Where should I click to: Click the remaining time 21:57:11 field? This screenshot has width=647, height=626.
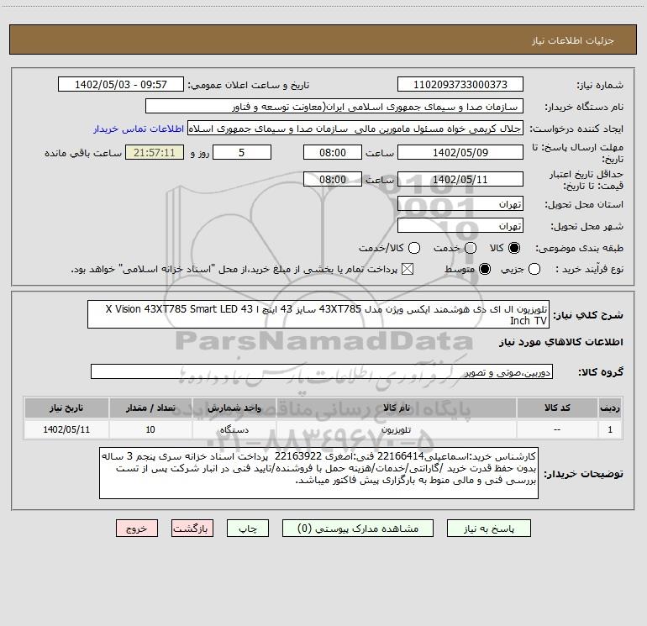point(155,152)
